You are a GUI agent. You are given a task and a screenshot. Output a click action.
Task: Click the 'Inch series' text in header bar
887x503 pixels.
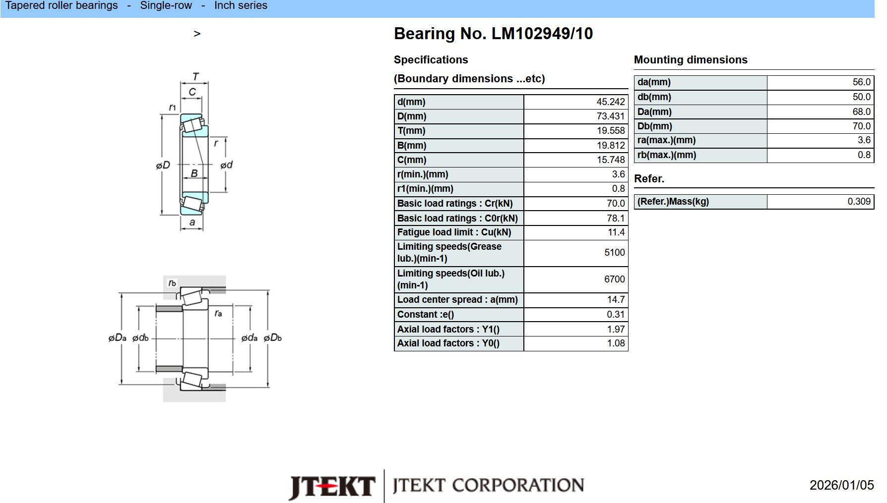click(241, 6)
